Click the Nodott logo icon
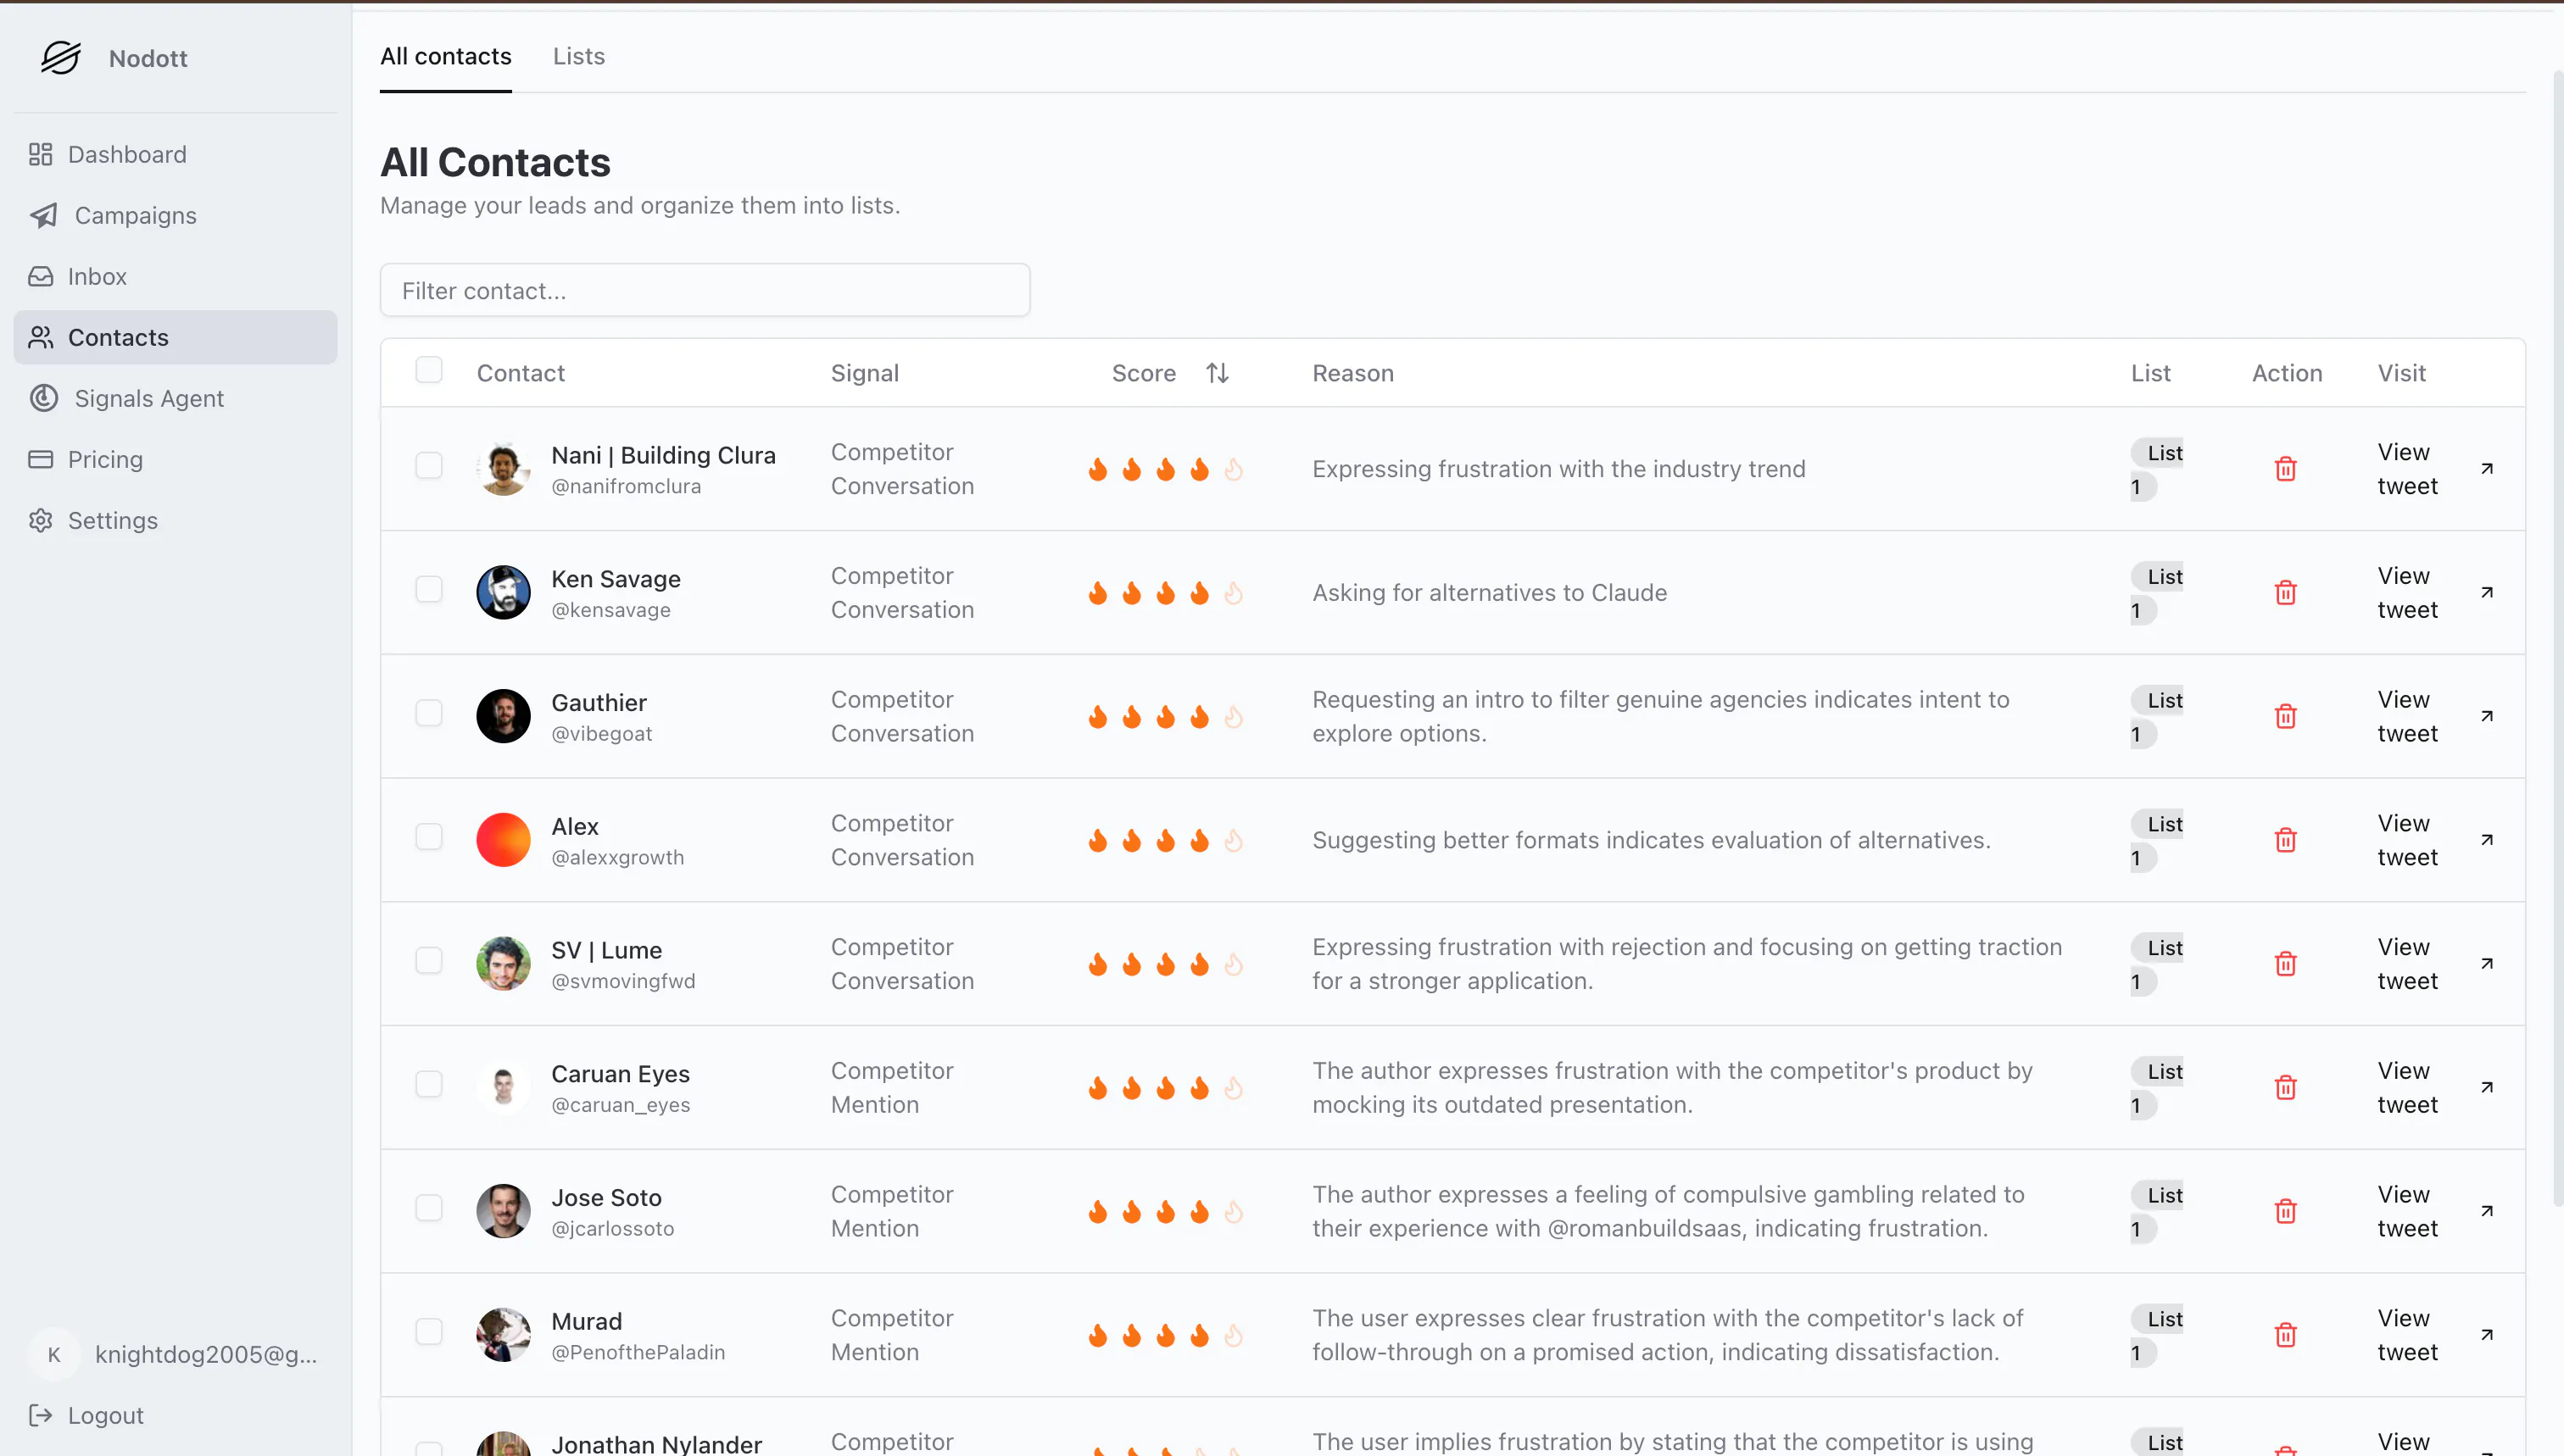This screenshot has height=1456, width=2564. tap(60, 58)
